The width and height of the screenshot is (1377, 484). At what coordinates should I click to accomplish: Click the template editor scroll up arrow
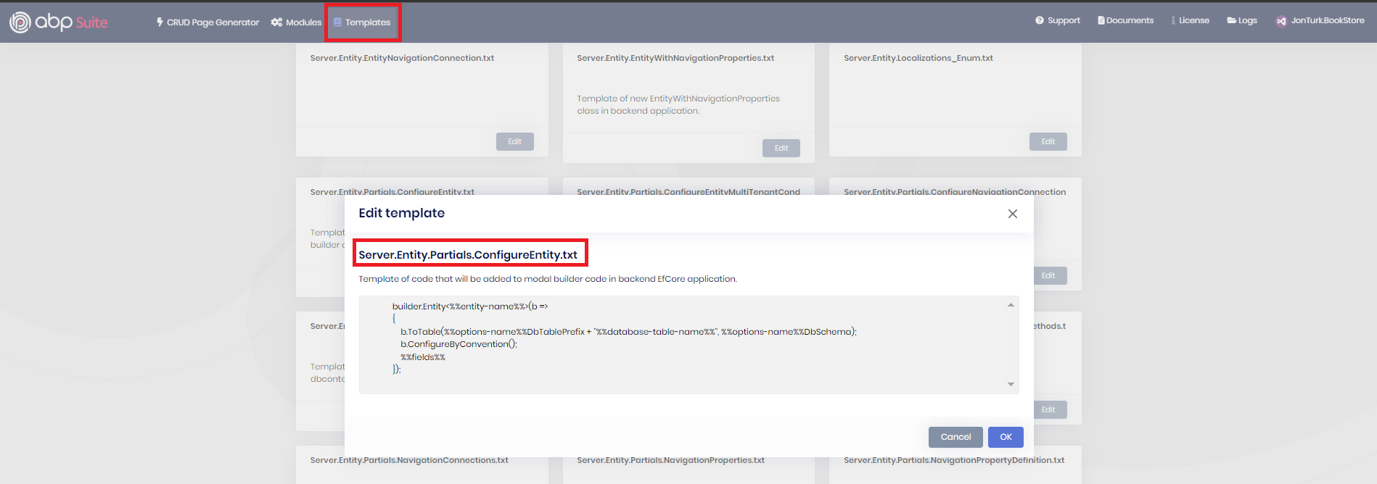click(x=1011, y=305)
